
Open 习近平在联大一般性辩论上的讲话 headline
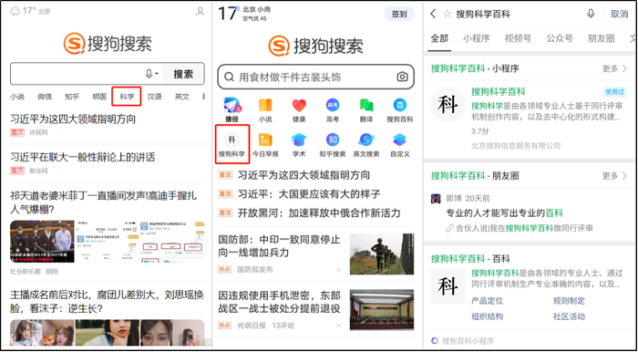point(83,157)
